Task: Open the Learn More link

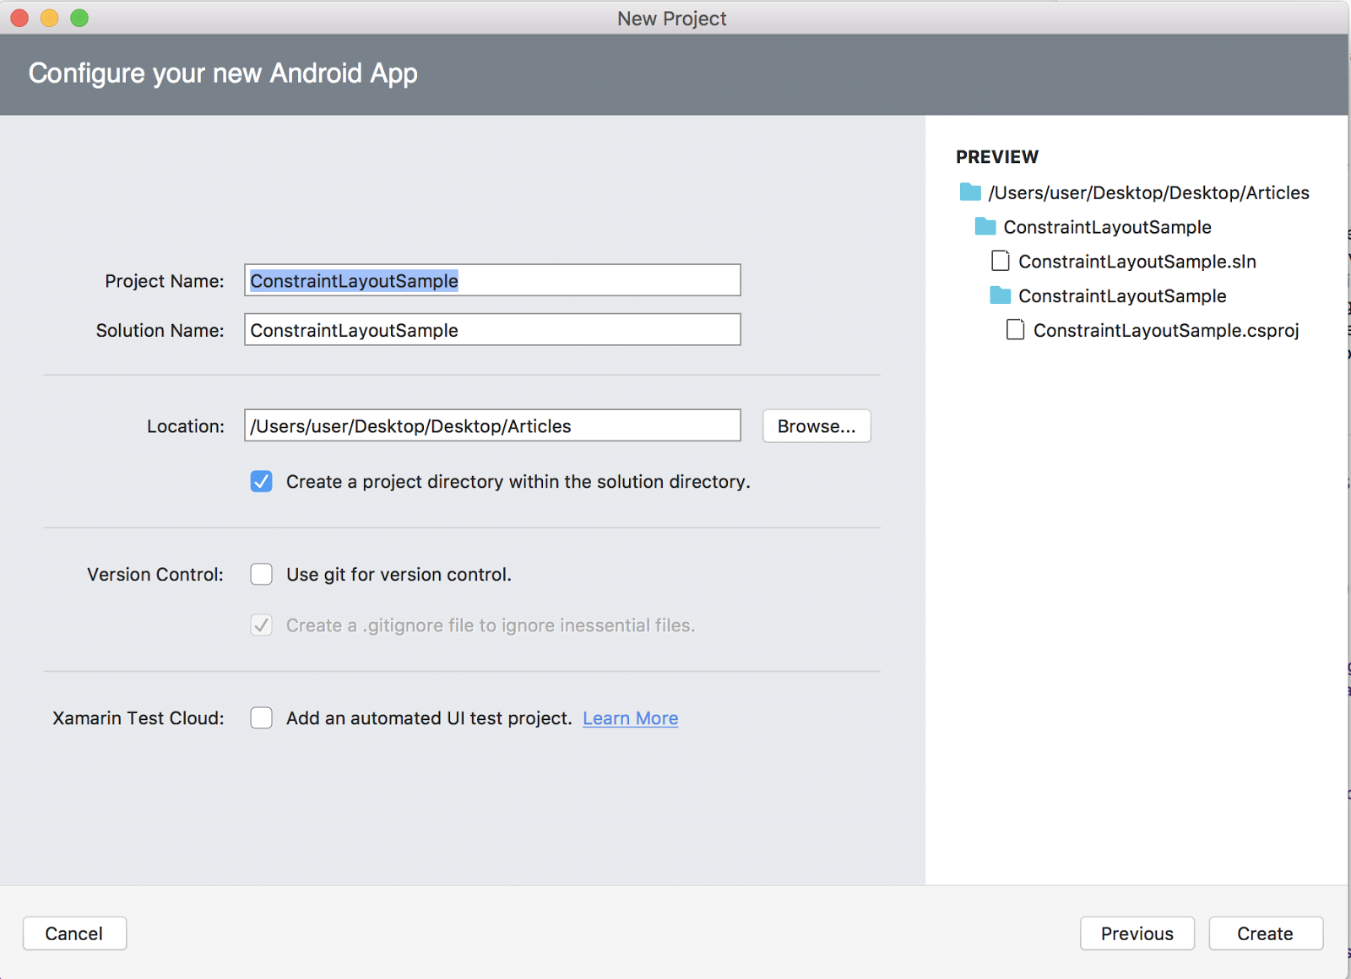Action: (x=630, y=717)
